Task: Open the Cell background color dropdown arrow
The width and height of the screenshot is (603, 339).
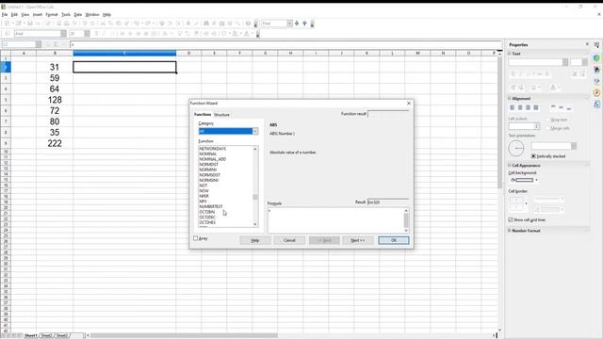Action: click(536, 180)
